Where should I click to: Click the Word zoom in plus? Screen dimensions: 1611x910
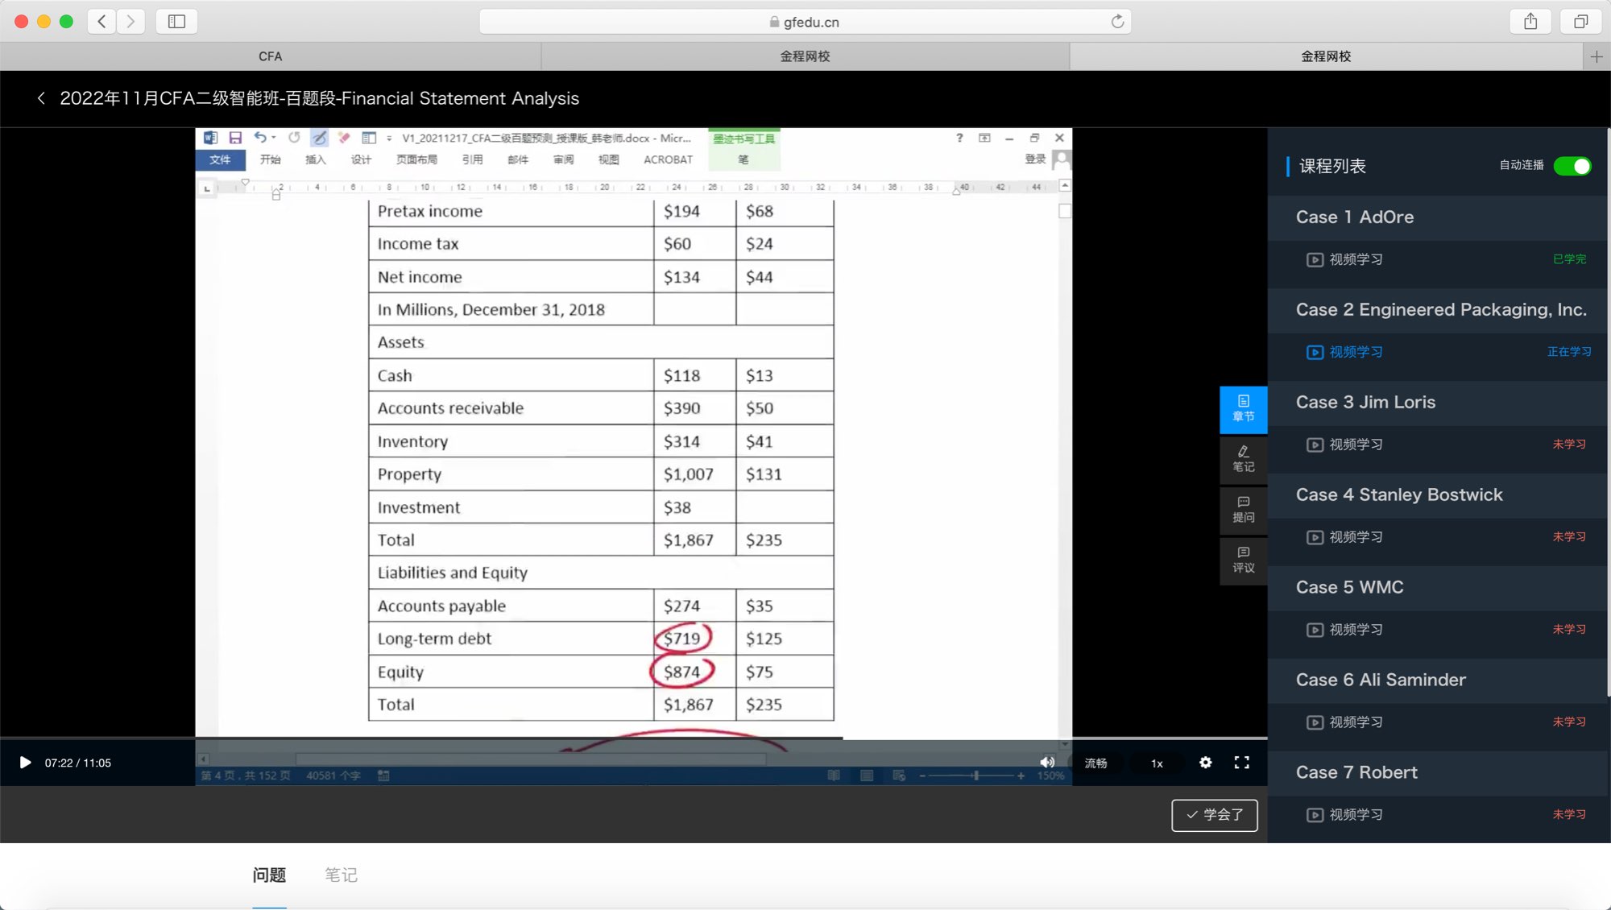pyautogui.click(x=1021, y=776)
